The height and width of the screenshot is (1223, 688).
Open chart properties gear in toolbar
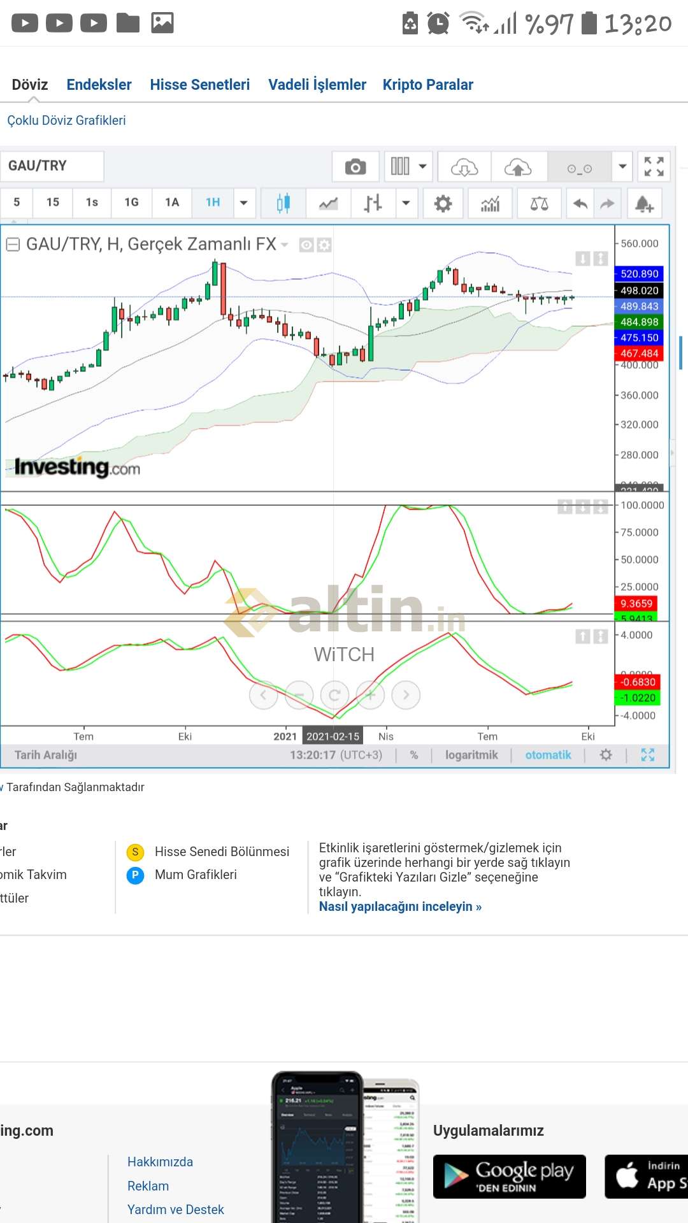point(443,203)
